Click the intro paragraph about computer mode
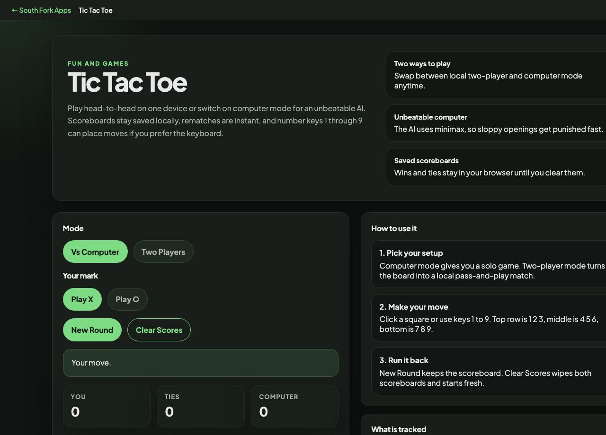The image size is (606, 435). click(x=216, y=121)
